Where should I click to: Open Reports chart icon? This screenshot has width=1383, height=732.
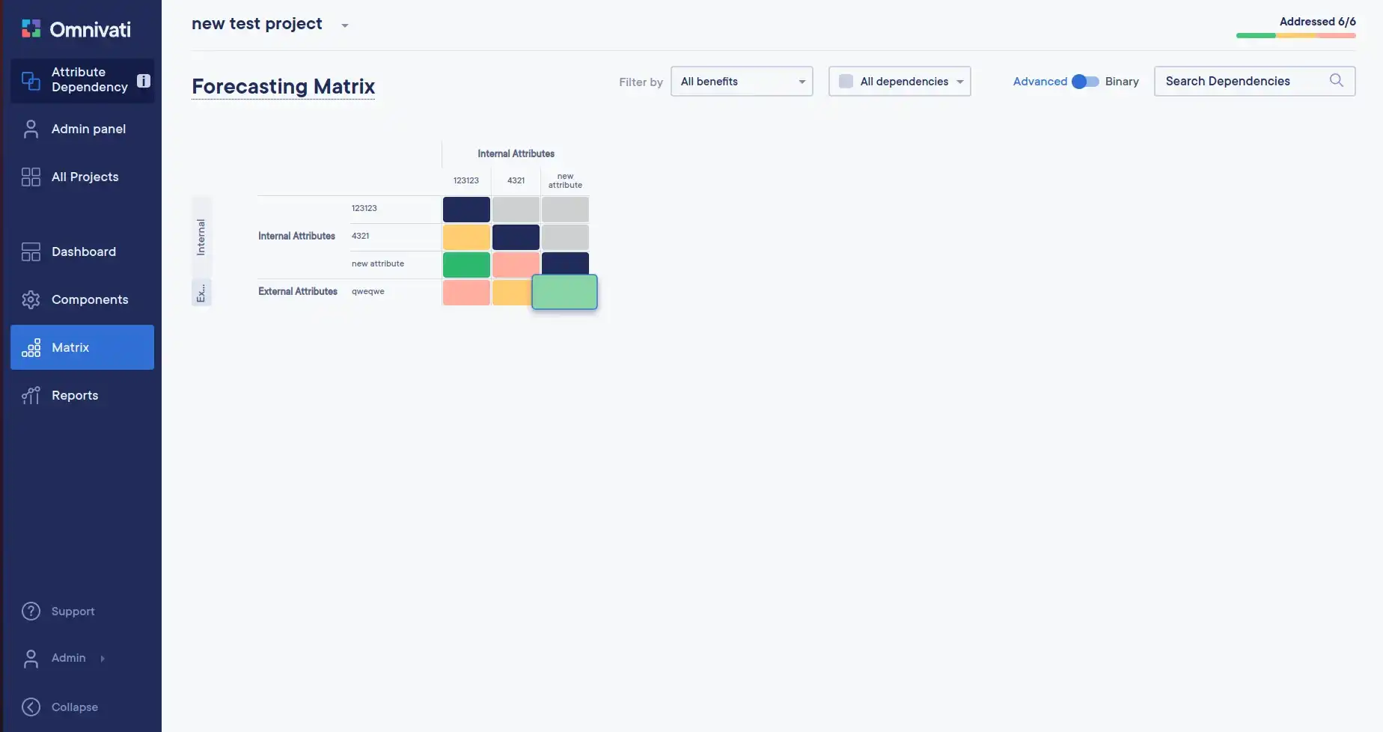click(x=31, y=395)
